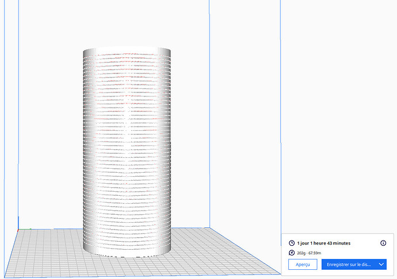Click the Aperçu preview button
This screenshot has height=279, width=397.
pos(303,264)
